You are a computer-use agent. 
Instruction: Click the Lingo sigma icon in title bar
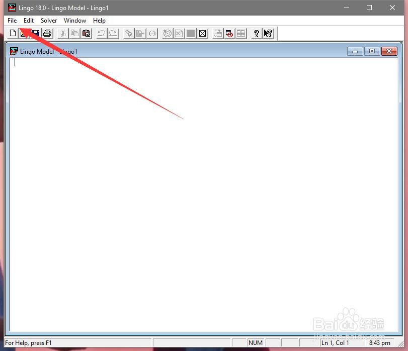(x=12, y=8)
